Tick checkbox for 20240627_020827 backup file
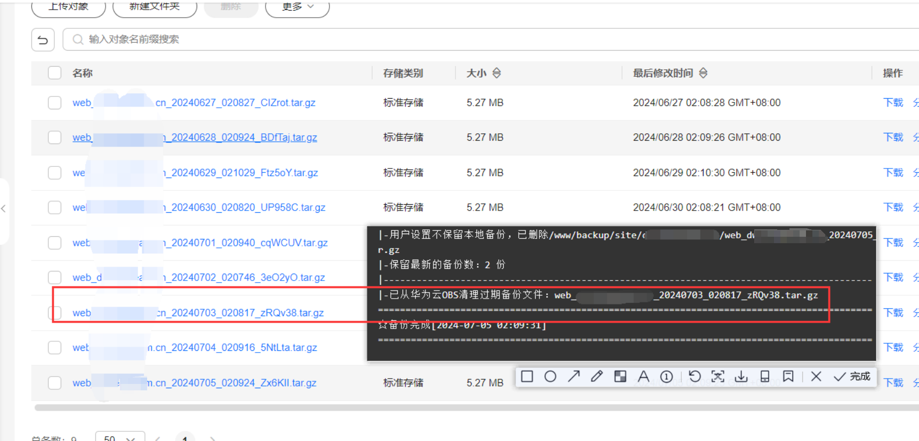 click(x=55, y=102)
